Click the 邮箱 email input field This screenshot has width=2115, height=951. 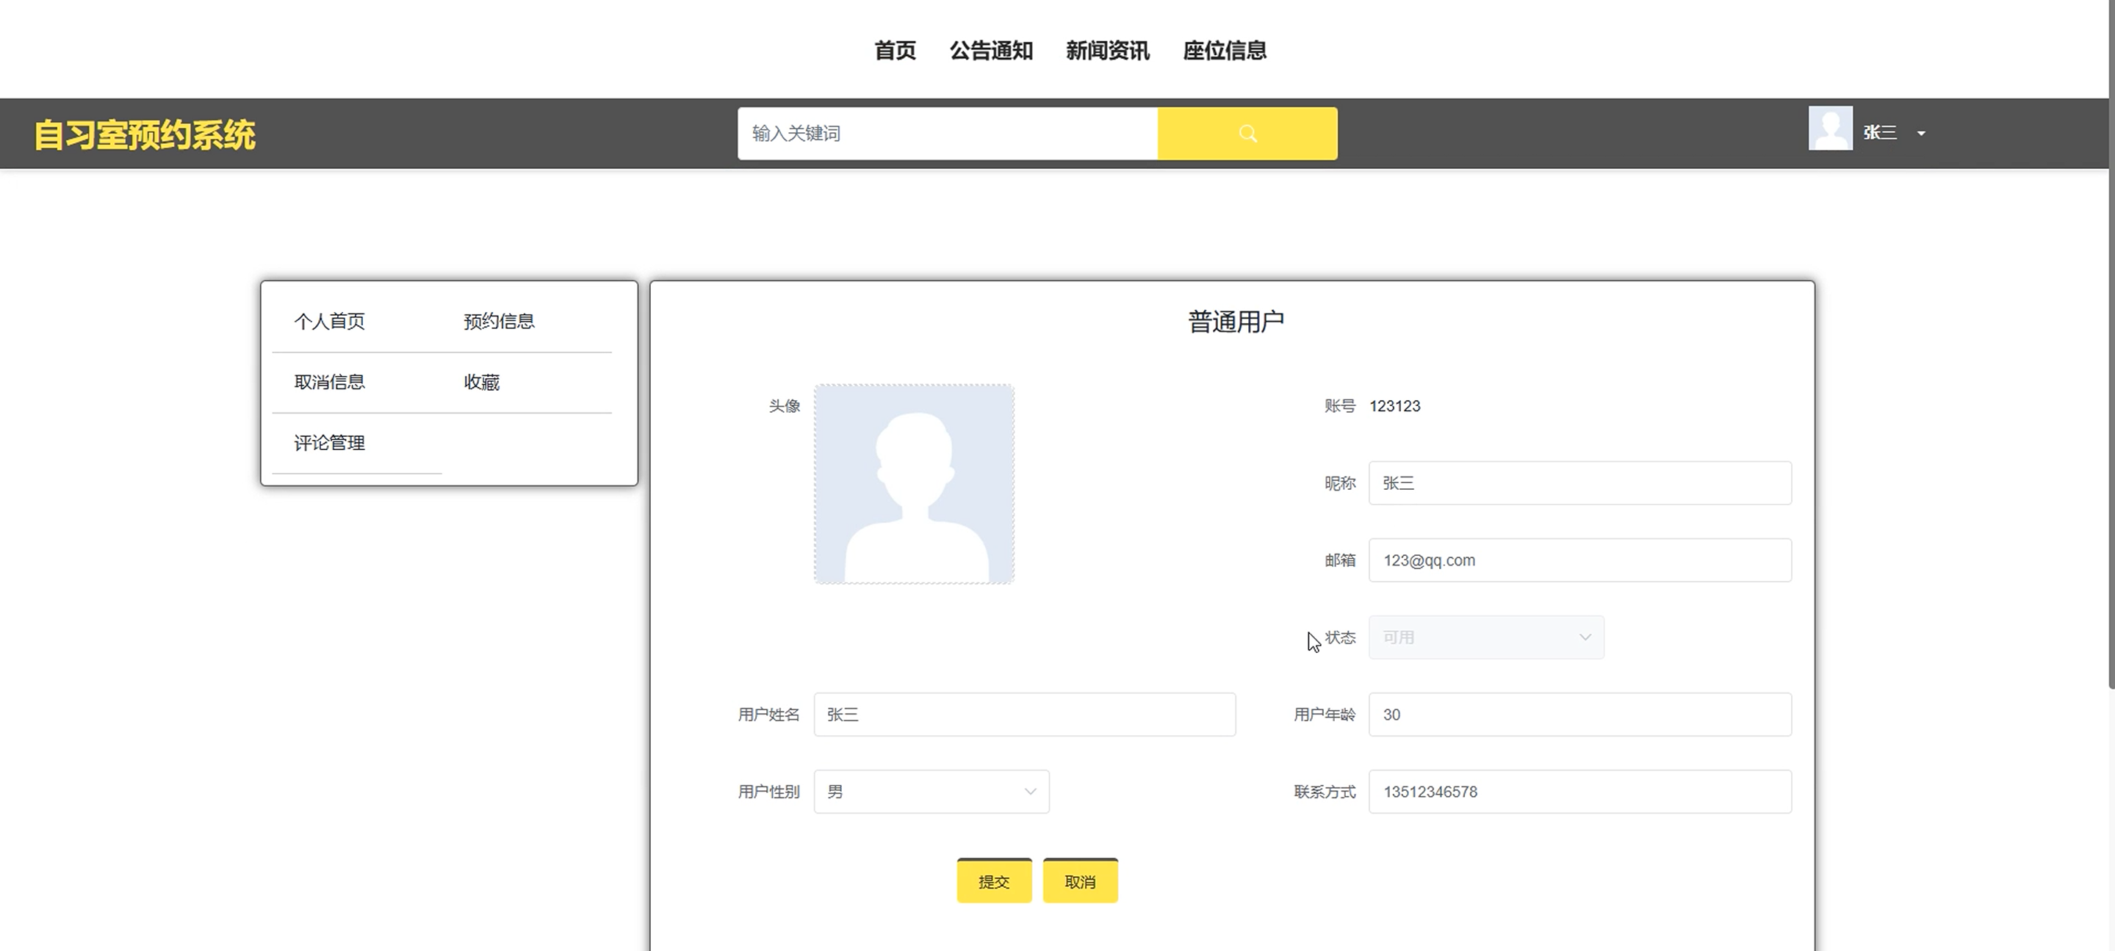pyautogui.click(x=1579, y=560)
